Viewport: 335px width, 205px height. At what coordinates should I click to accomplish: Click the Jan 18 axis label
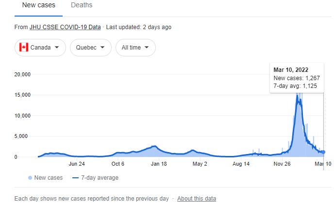pos(159,164)
